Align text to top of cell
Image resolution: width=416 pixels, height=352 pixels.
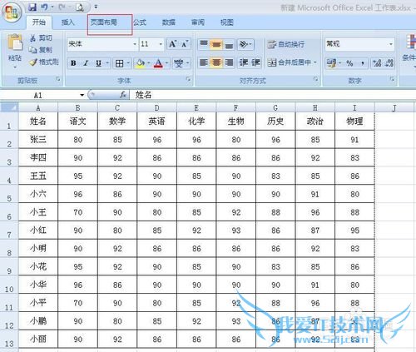click(204, 44)
